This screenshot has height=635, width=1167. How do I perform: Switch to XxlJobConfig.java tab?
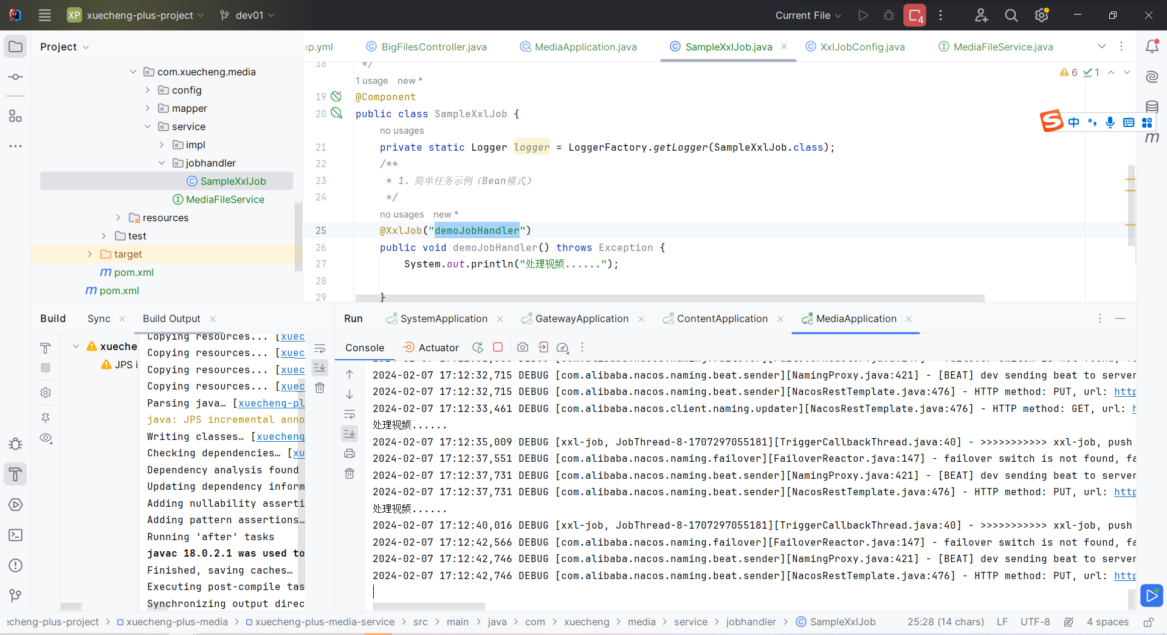(x=855, y=47)
